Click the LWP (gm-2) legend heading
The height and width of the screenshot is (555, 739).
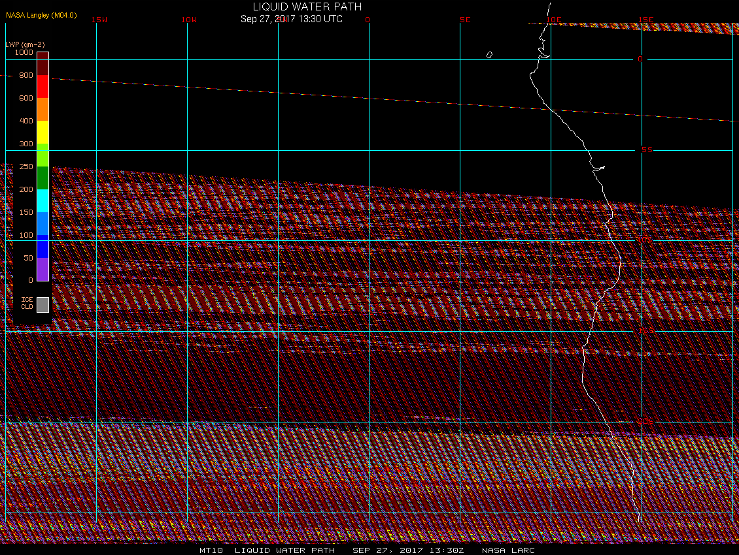[25, 44]
